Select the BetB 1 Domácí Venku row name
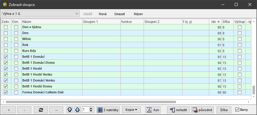Screen dimensions: 257x115 tap(39, 81)
